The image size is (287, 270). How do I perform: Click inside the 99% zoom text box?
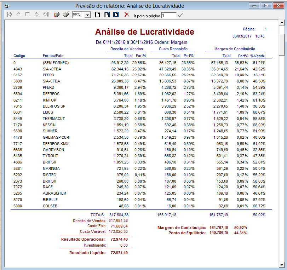pos(78,15)
